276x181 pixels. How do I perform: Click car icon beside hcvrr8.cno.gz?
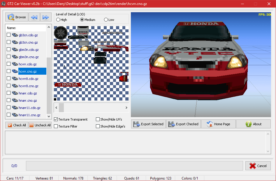pyautogui.click(x=15, y=86)
